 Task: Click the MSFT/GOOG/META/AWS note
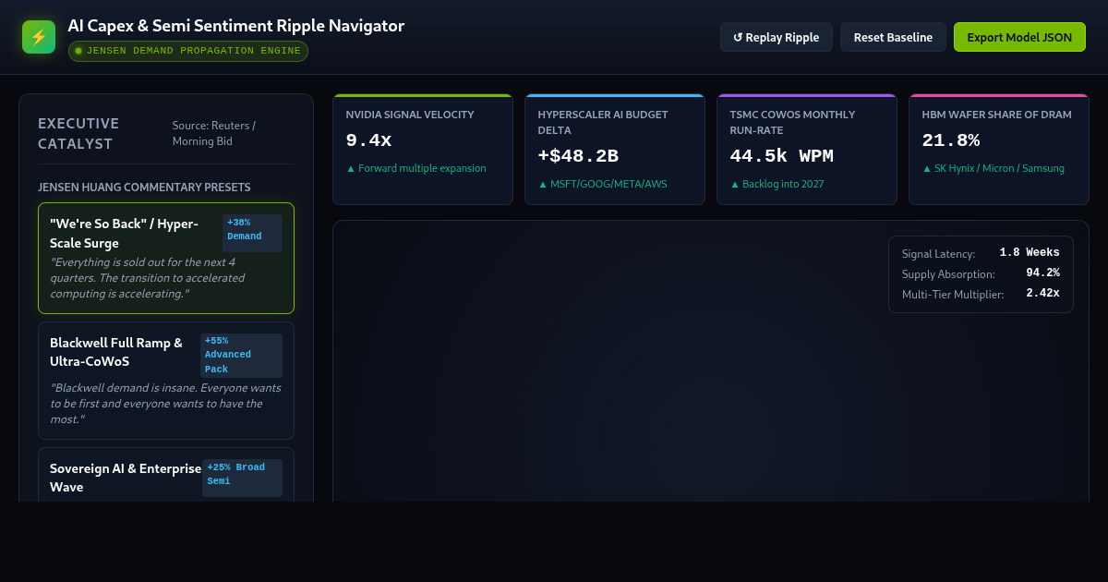603,184
